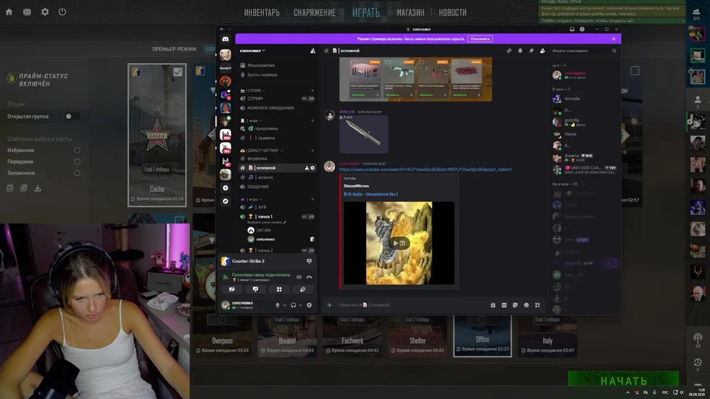
Task: Select the Office map card
Action: [x=482, y=335]
